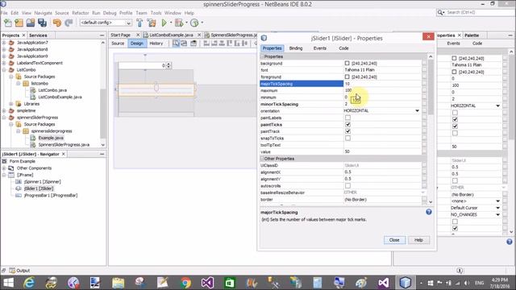Click the blue help icon in the properties dialog
516x290 pixels.
point(428,212)
